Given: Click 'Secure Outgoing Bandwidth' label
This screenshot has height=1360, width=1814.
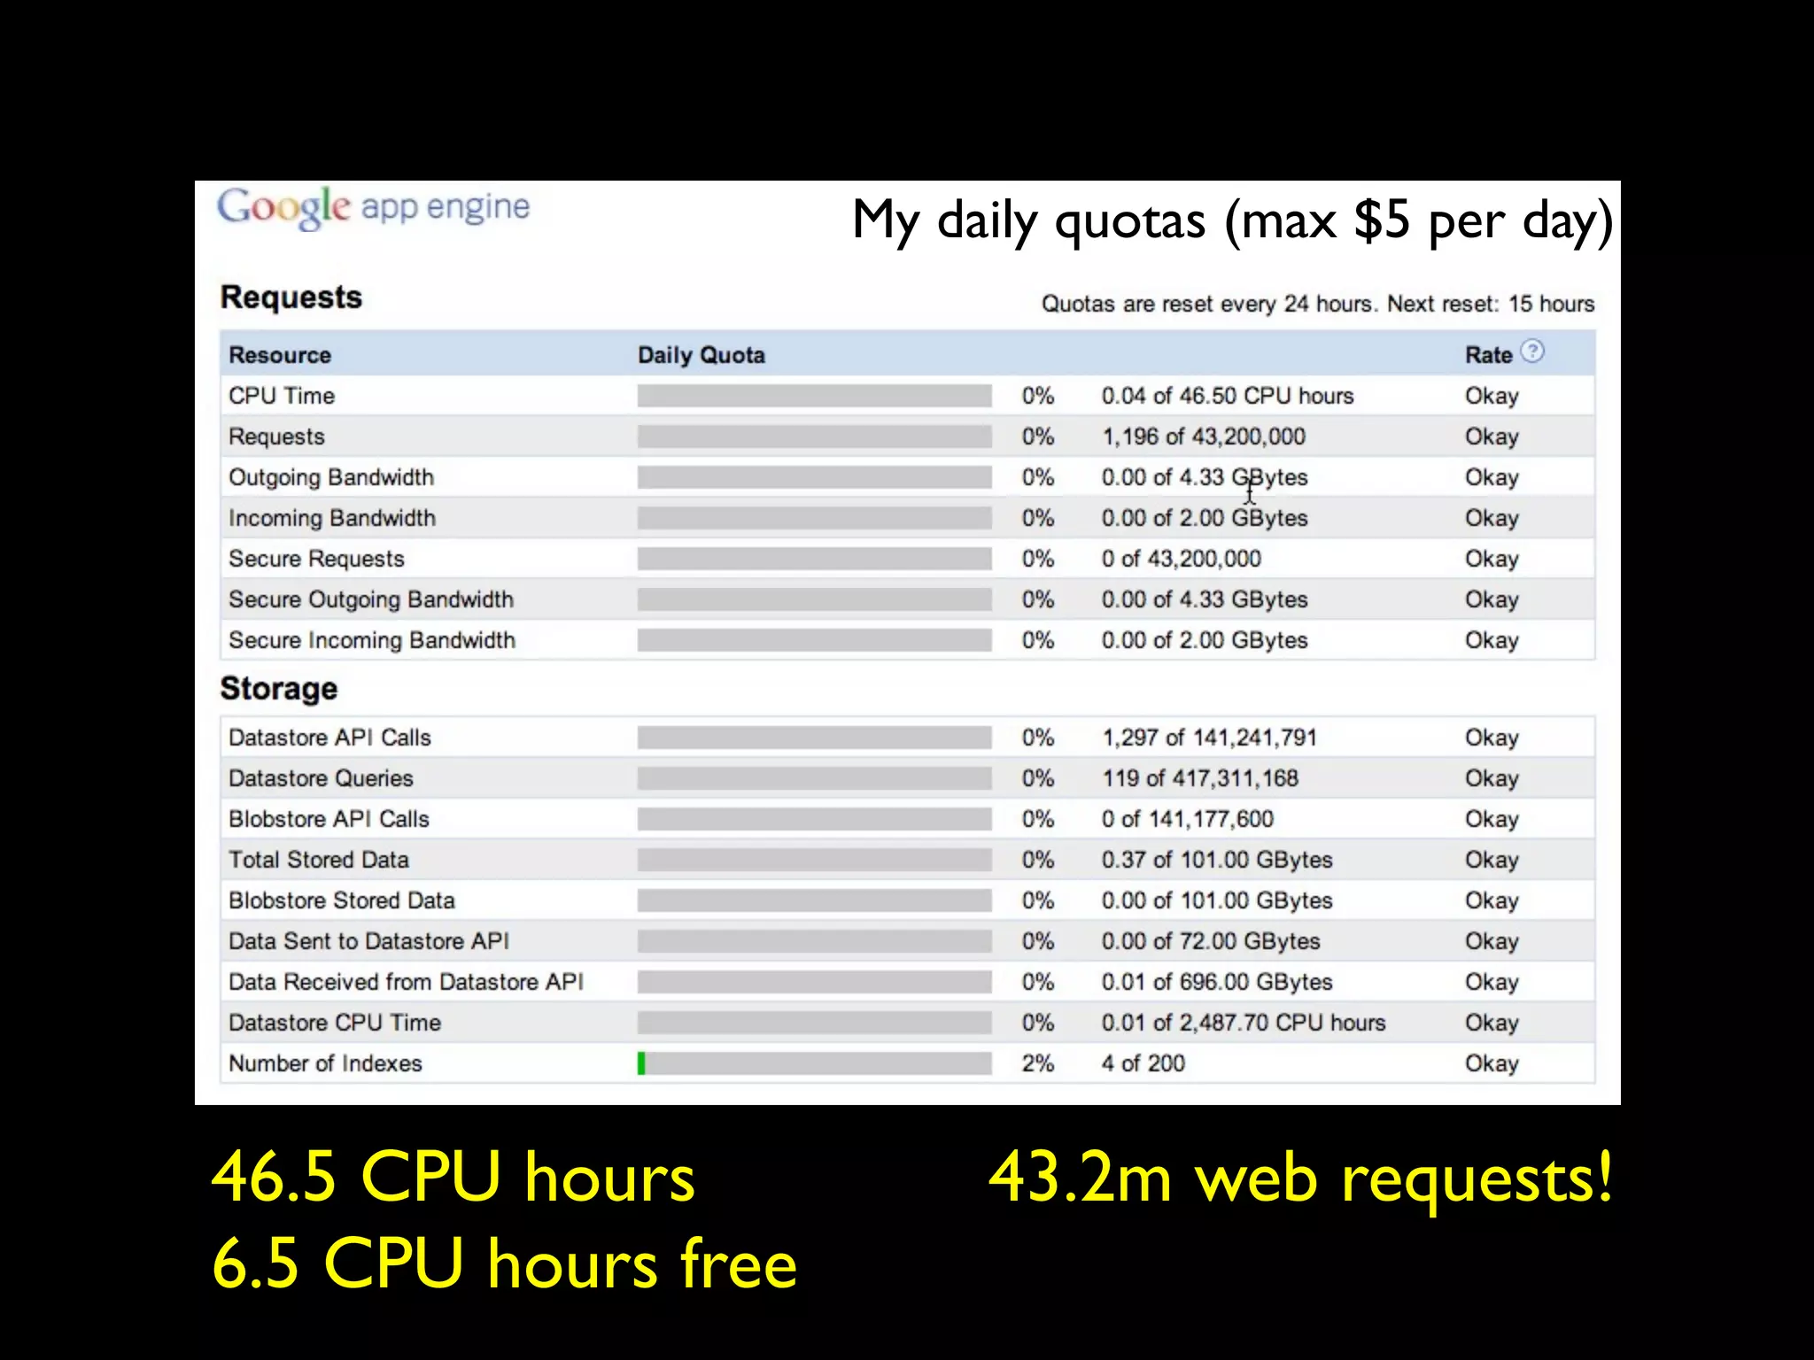Looking at the screenshot, I should [x=371, y=599].
